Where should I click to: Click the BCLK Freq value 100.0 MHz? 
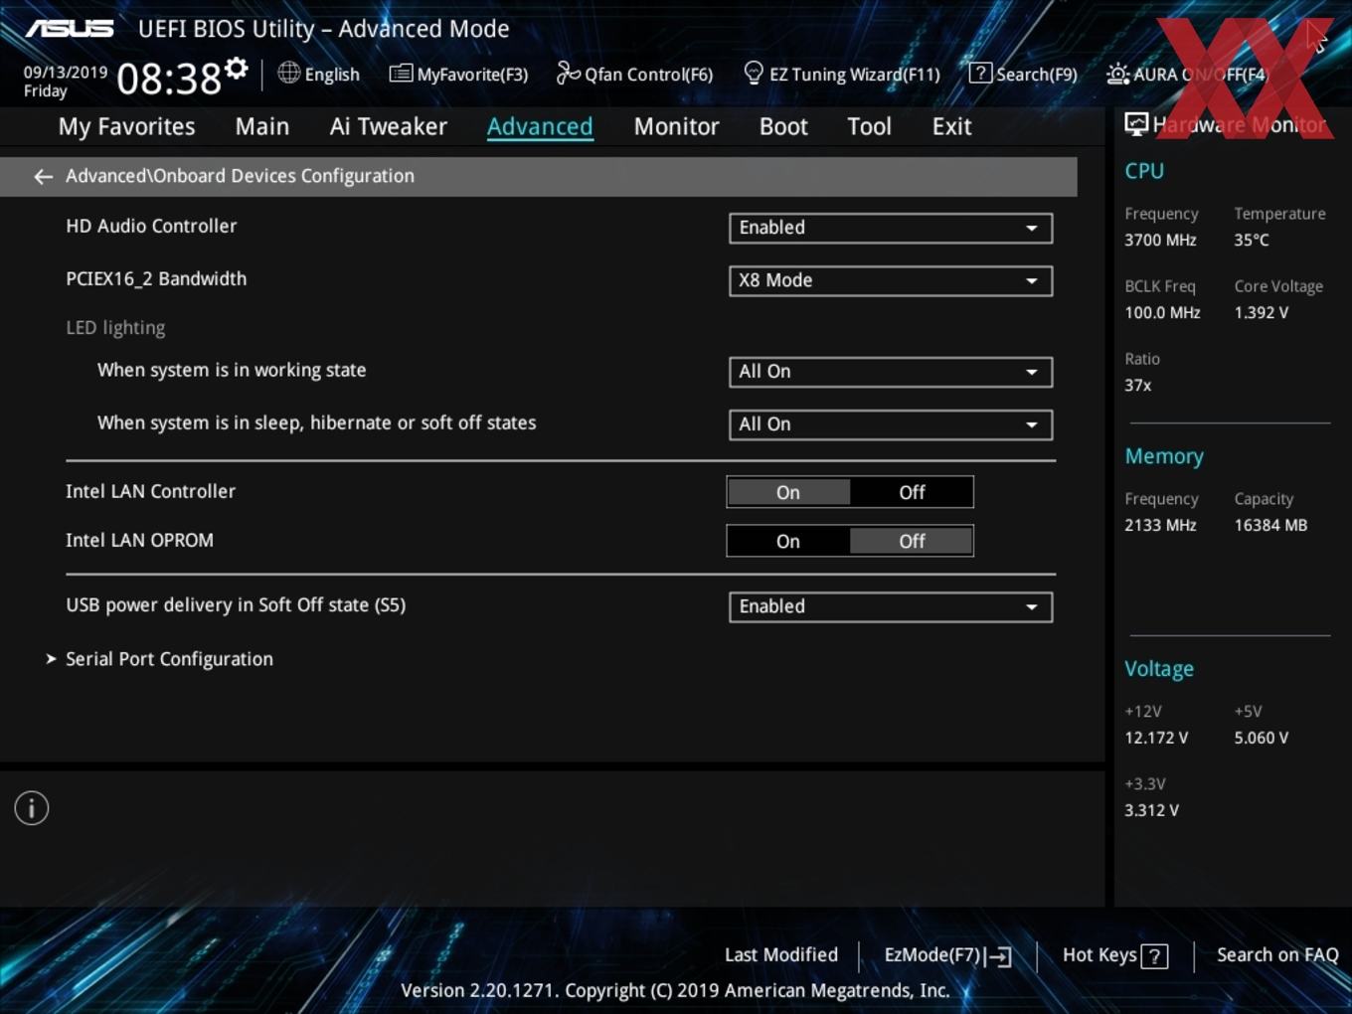(x=1162, y=312)
